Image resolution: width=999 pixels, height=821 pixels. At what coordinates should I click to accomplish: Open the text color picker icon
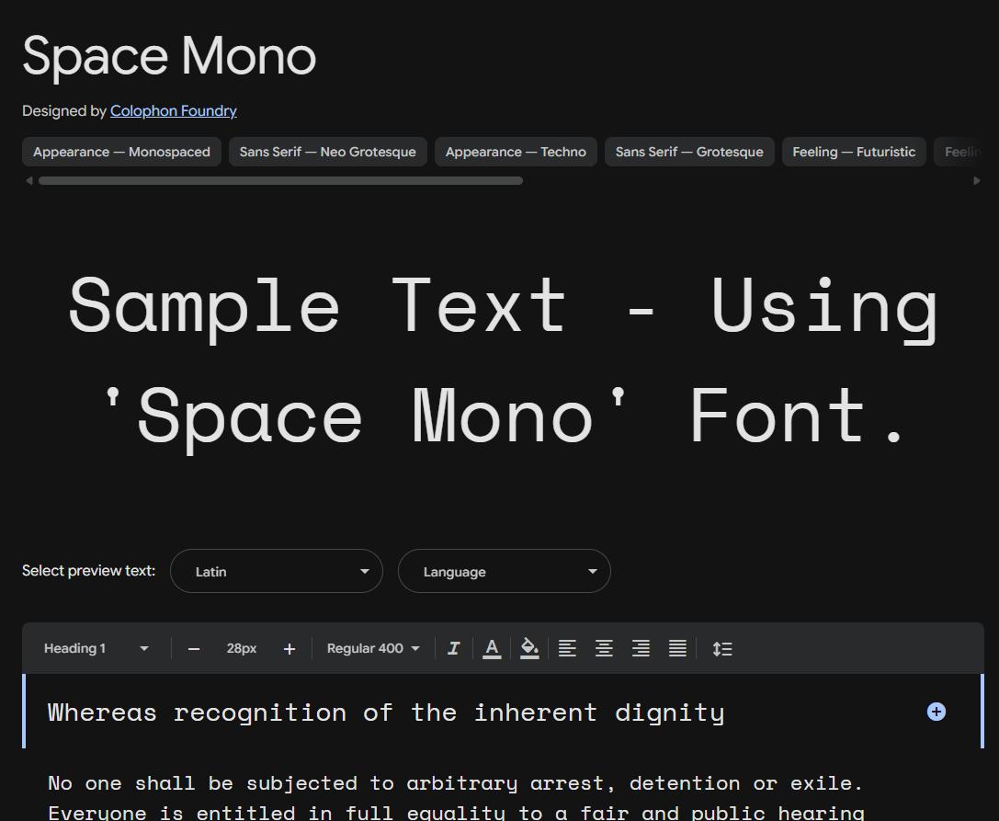pyautogui.click(x=491, y=649)
